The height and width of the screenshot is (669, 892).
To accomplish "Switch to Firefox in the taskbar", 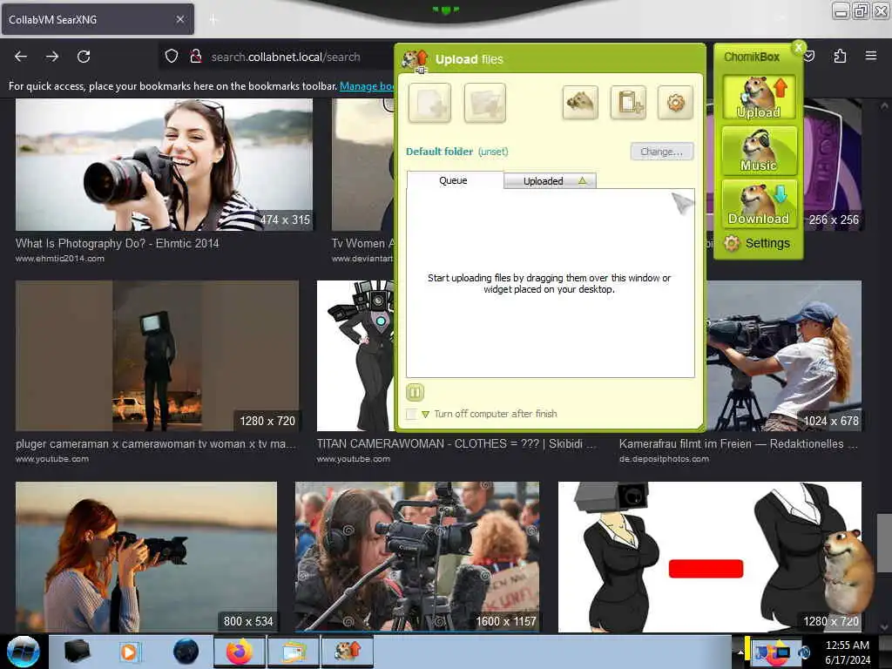I will pos(240,652).
